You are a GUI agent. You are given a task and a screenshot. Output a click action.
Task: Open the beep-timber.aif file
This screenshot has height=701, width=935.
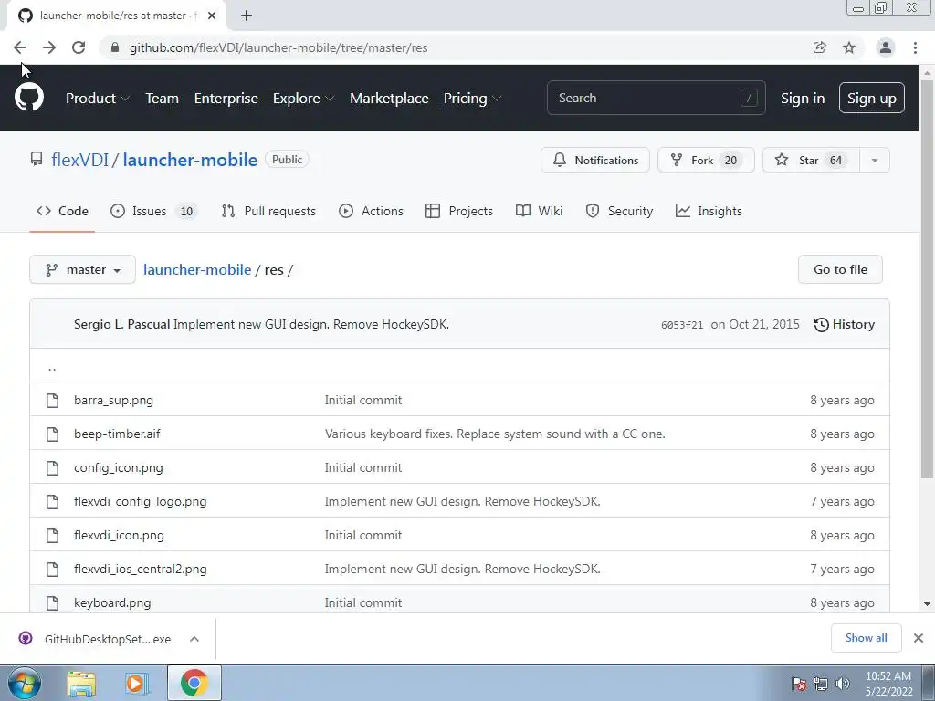tap(117, 434)
